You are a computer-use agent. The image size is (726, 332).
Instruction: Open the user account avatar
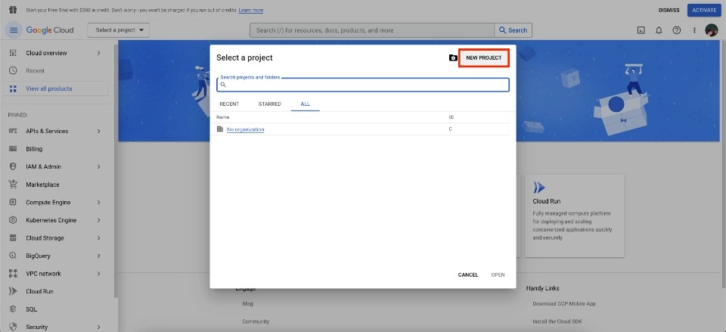[x=712, y=30]
